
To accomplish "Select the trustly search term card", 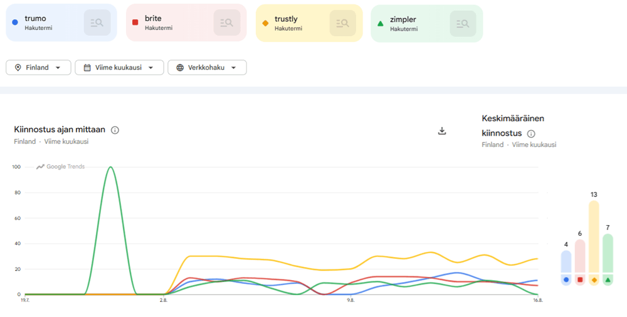I will 309,23.
